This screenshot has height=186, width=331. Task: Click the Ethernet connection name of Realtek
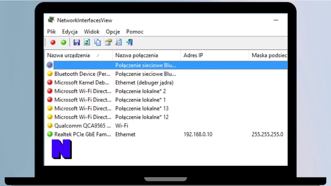[125, 134]
